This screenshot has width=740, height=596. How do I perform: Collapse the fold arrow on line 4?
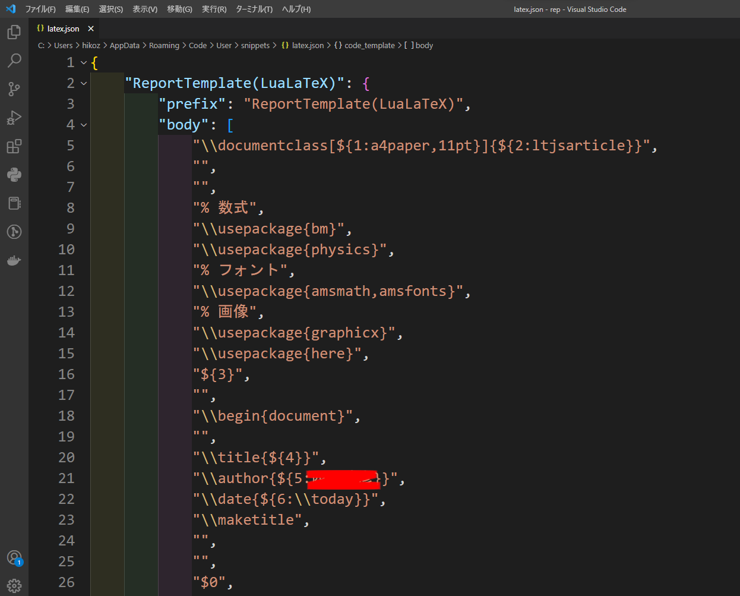point(84,125)
